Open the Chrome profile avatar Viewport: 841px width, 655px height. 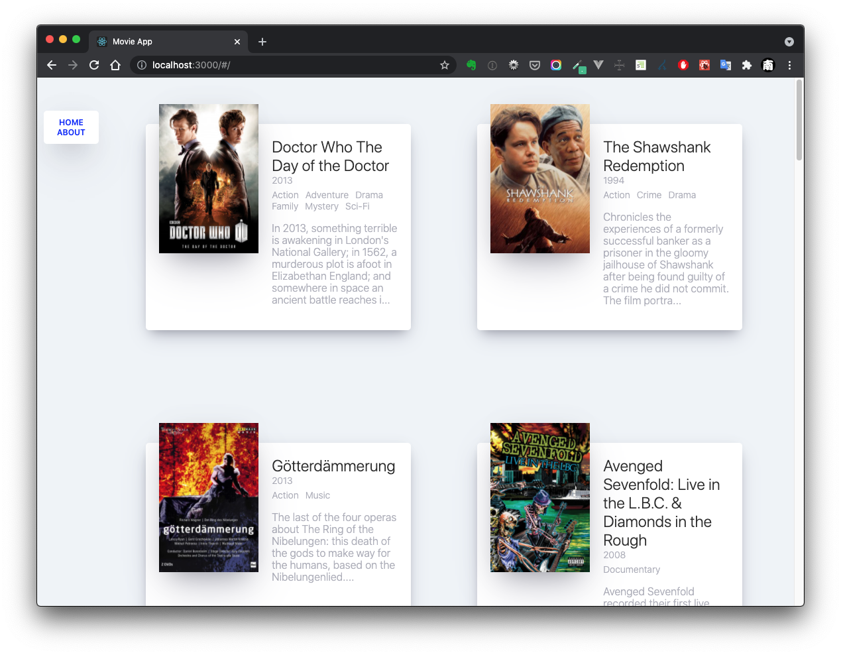[768, 65]
